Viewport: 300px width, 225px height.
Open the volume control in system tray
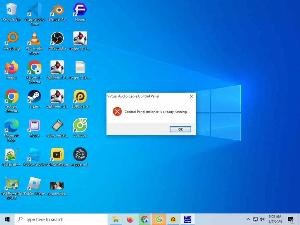pyautogui.click(x=262, y=219)
